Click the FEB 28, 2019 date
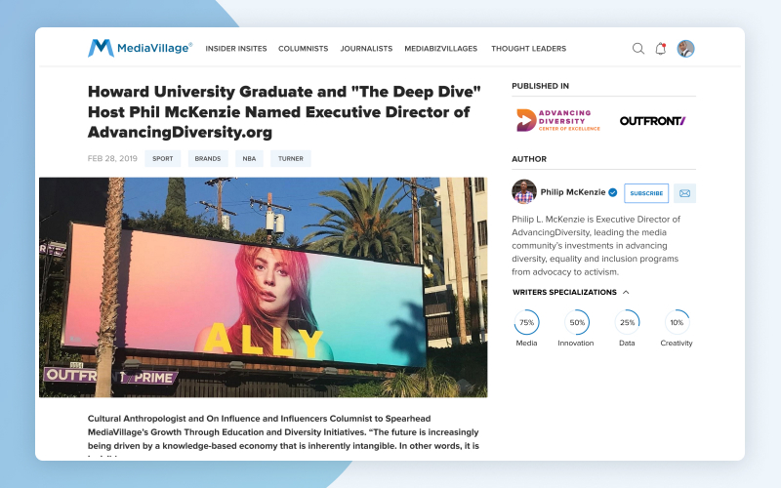Image resolution: width=781 pixels, height=488 pixels. coord(112,158)
